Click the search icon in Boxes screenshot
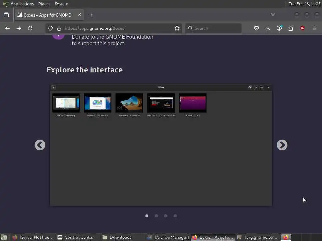 coord(250,88)
